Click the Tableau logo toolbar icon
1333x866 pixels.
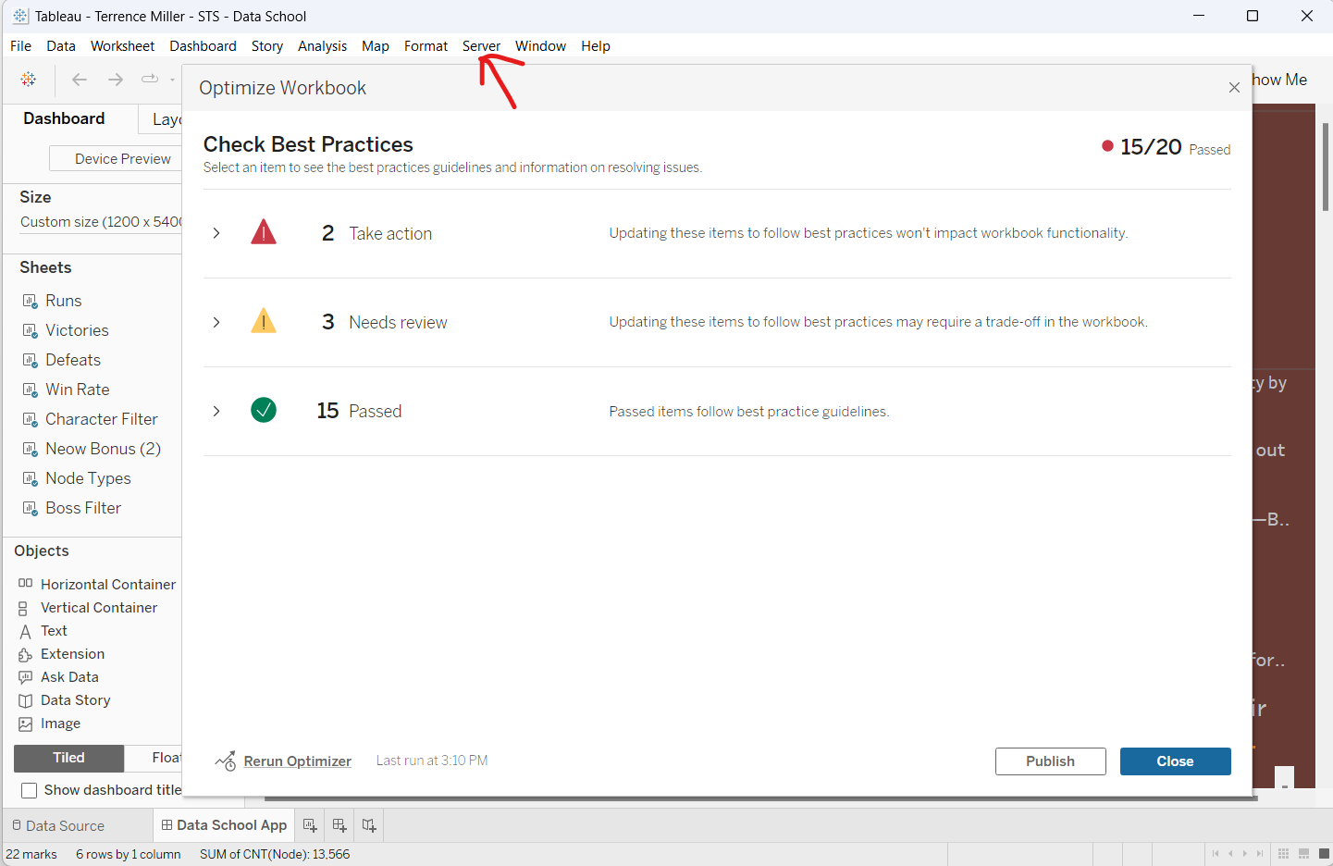coord(29,80)
